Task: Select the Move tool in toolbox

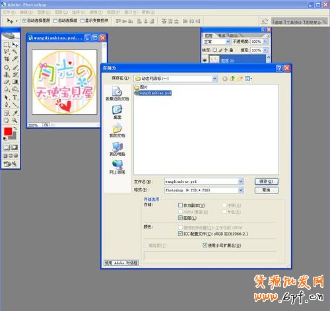Action: tap(15, 45)
